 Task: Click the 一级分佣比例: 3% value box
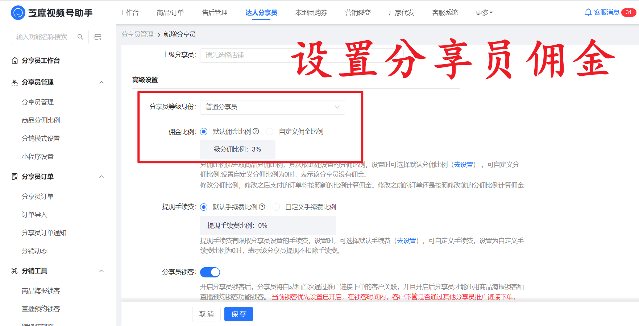coord(238,149)
